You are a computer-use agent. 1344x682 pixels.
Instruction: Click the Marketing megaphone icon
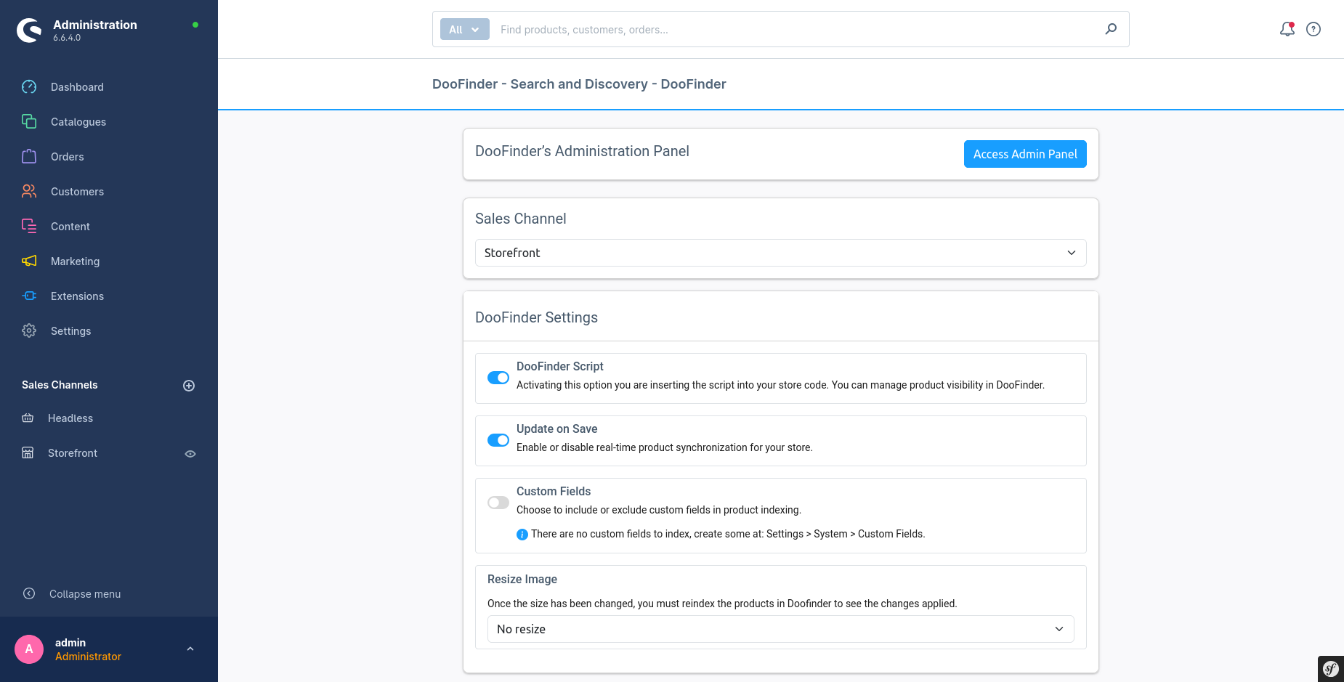[x=29, y=261]
